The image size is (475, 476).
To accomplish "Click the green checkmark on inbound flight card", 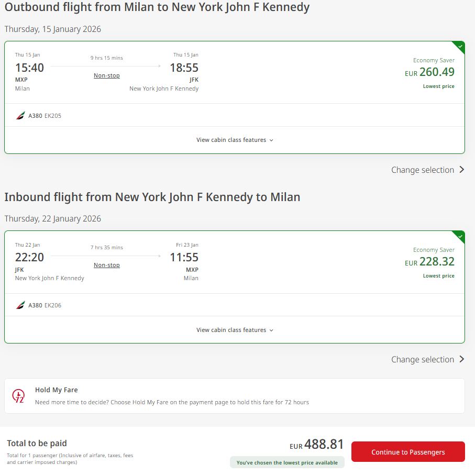I will tap(460, 236).
